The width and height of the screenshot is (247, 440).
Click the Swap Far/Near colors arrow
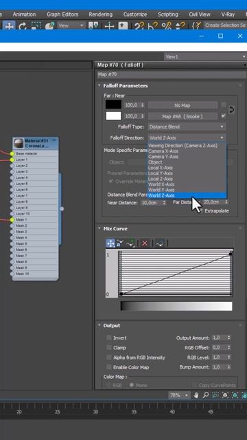click(231, 110)
